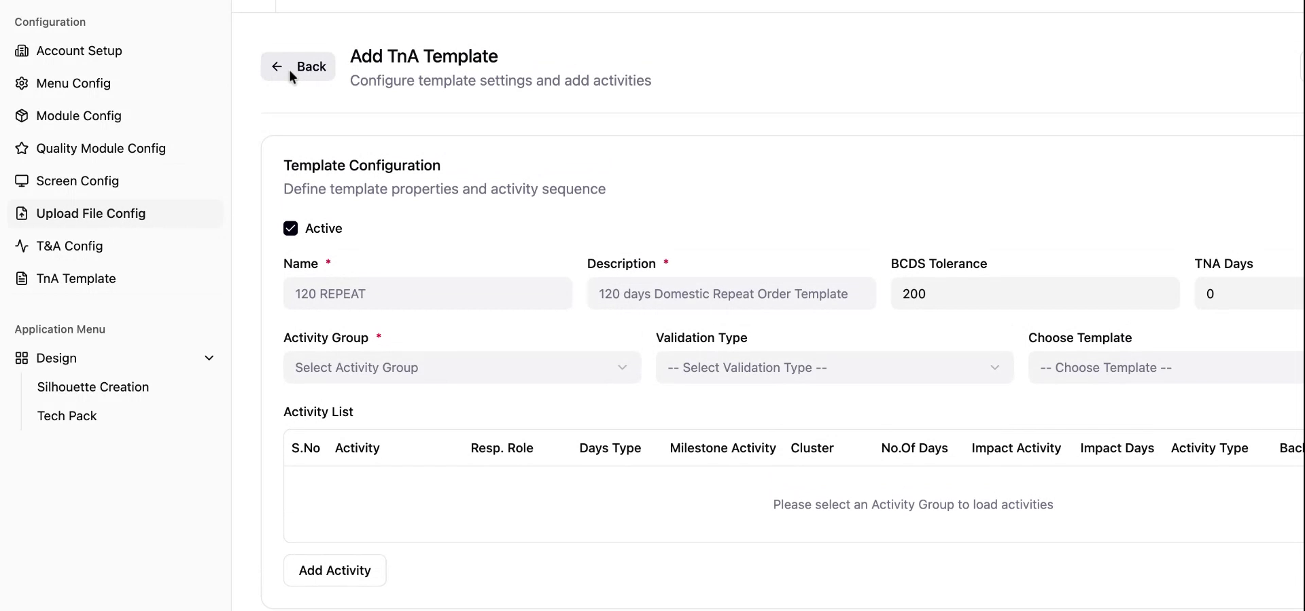This screenshot has height=611, width=1305.
Task: Click the Account Setup building icon
Action: 22,51
